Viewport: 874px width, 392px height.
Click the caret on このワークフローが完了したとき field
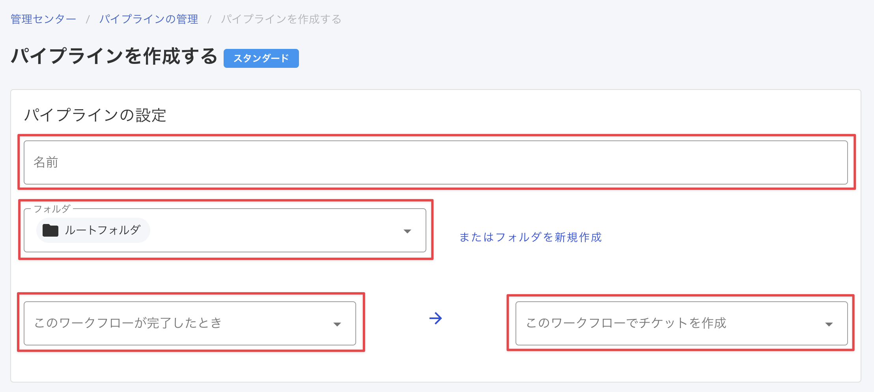[337, 324]
